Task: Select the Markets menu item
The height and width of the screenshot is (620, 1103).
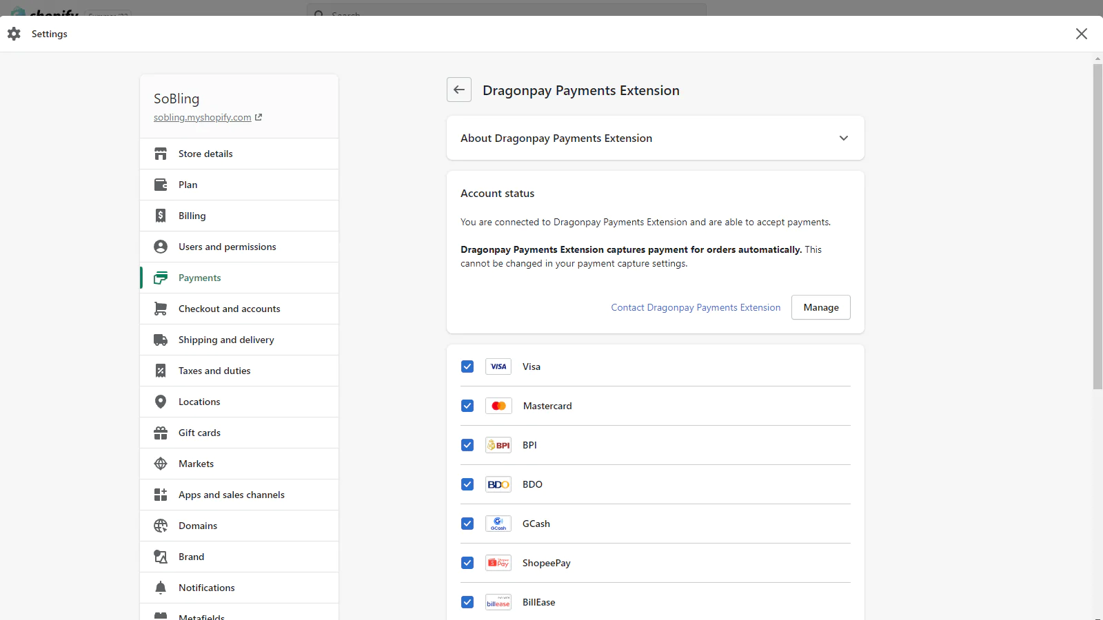Action: pyautogui.click(x=239, y=464)
